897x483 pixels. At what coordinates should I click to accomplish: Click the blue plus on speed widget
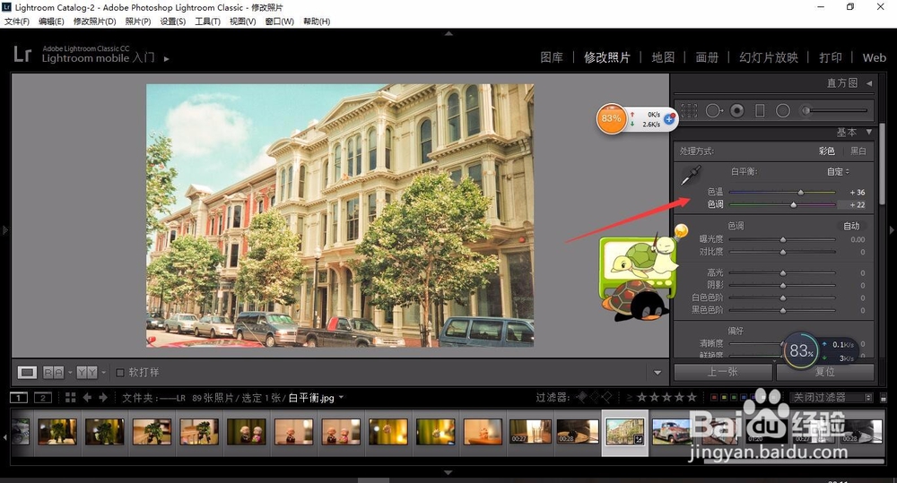pyautogui.click(x=669, y=119)
